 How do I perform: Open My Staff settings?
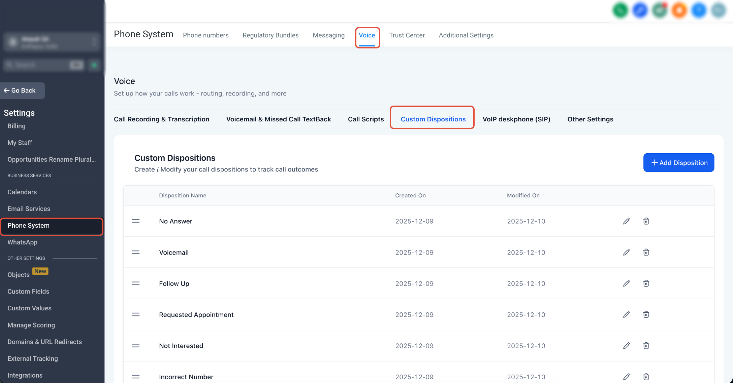coord(20,143)
